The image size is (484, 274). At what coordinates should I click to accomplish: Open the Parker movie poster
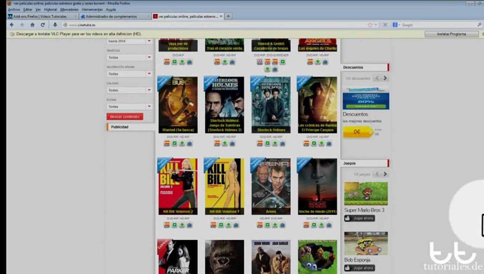coord(177,256)
